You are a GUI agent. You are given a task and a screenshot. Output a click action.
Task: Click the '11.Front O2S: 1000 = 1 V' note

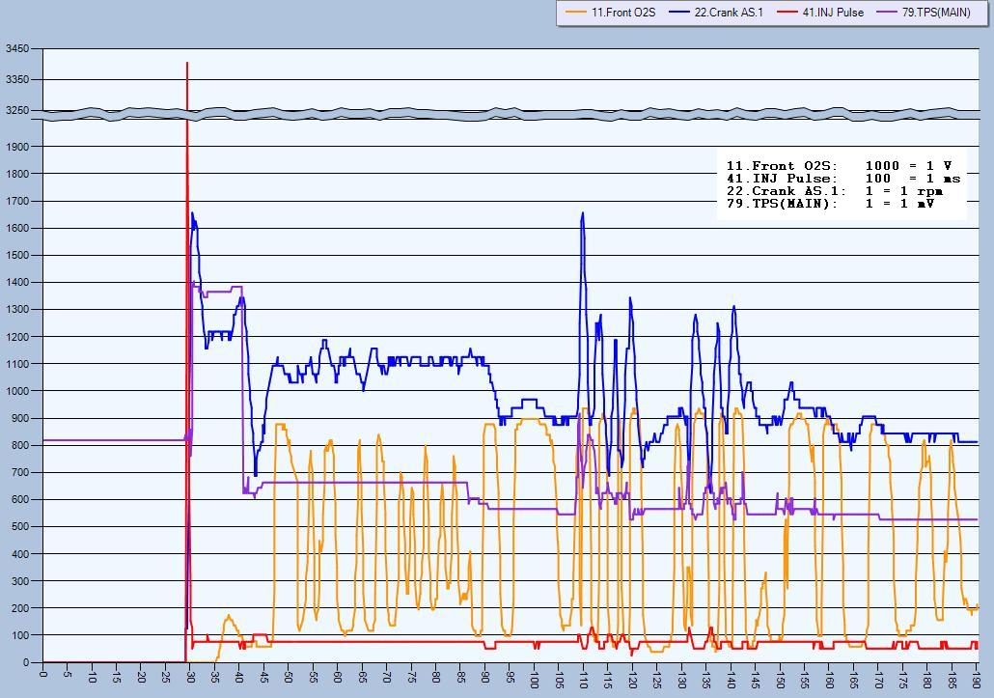click(x=839, y=165)
